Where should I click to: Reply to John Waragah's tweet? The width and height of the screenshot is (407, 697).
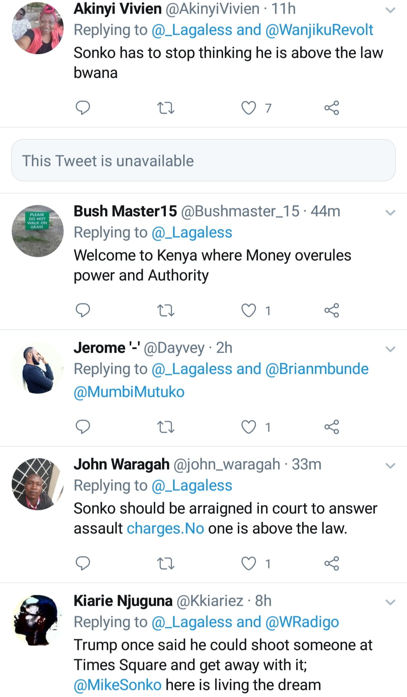[83, 563]
